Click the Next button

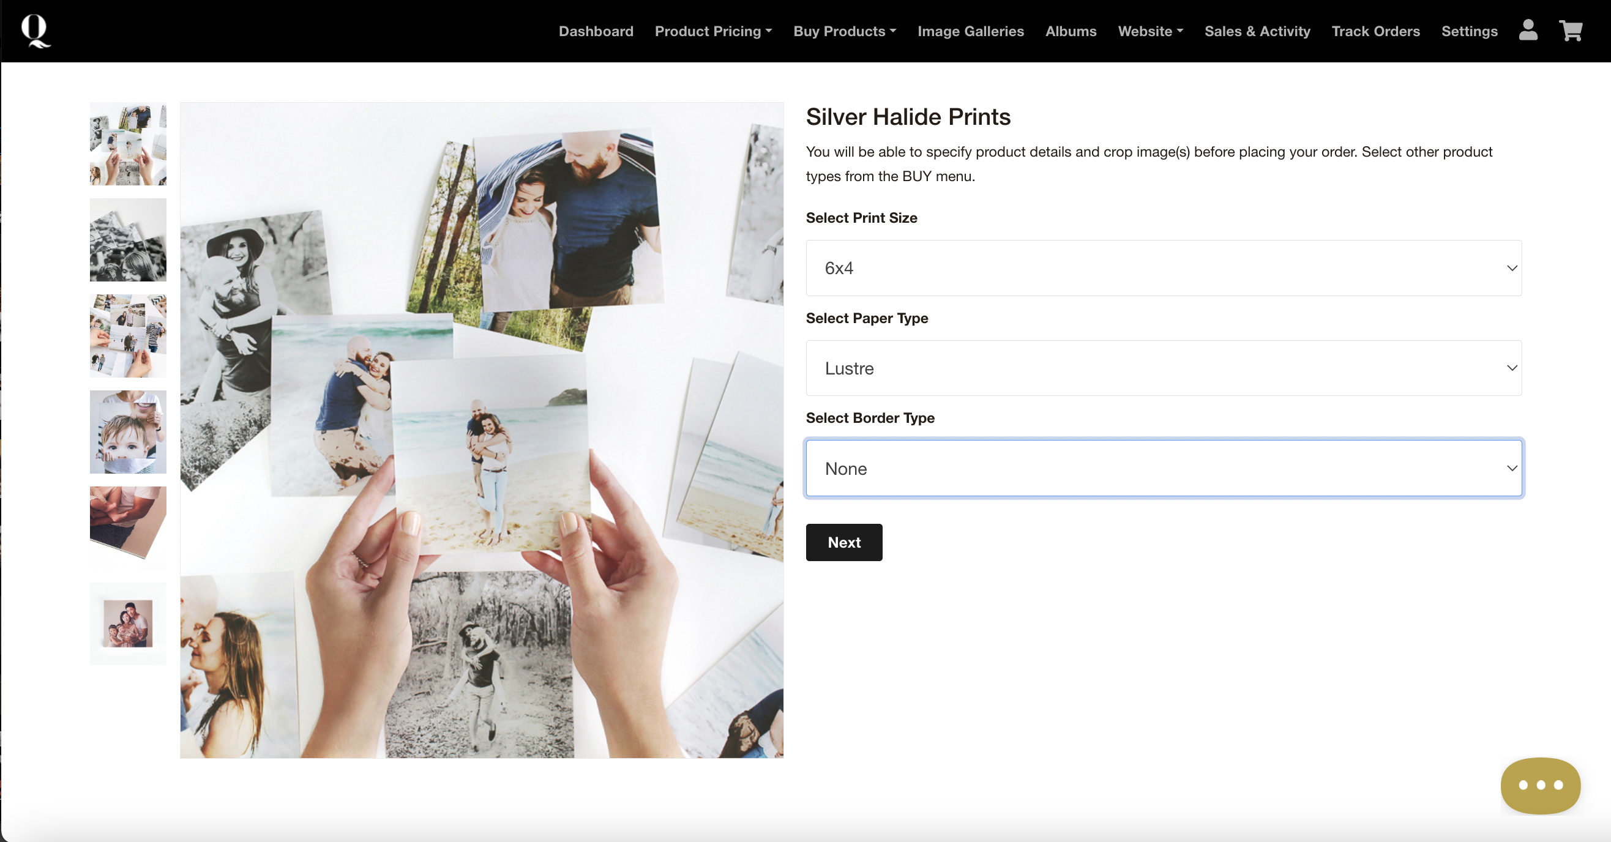[843, 543]
